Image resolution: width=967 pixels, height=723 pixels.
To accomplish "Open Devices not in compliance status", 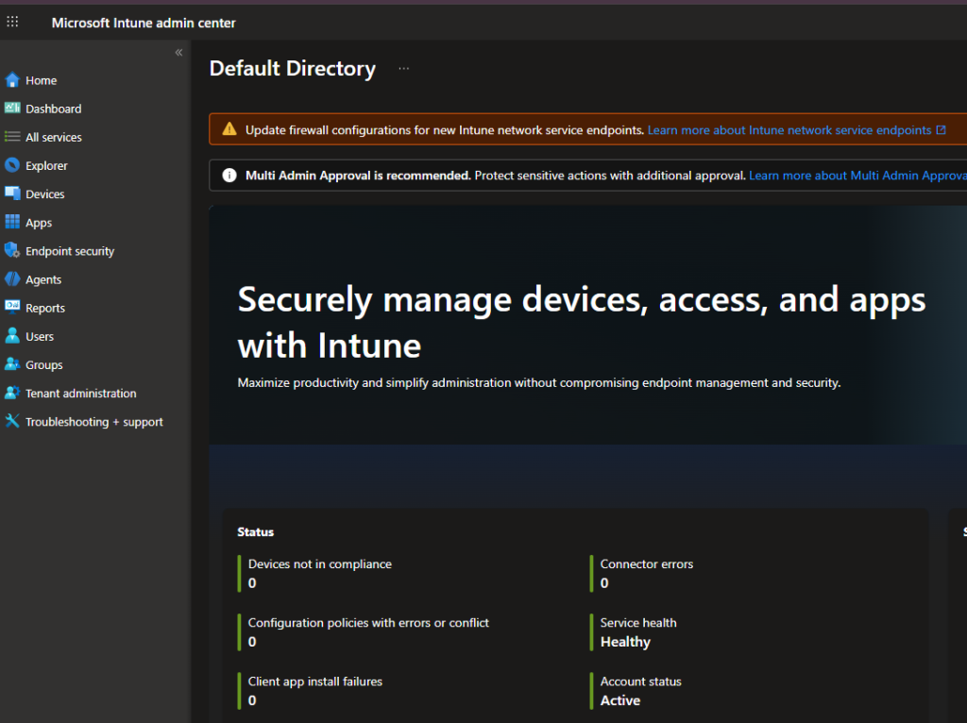I will point(319,573).
